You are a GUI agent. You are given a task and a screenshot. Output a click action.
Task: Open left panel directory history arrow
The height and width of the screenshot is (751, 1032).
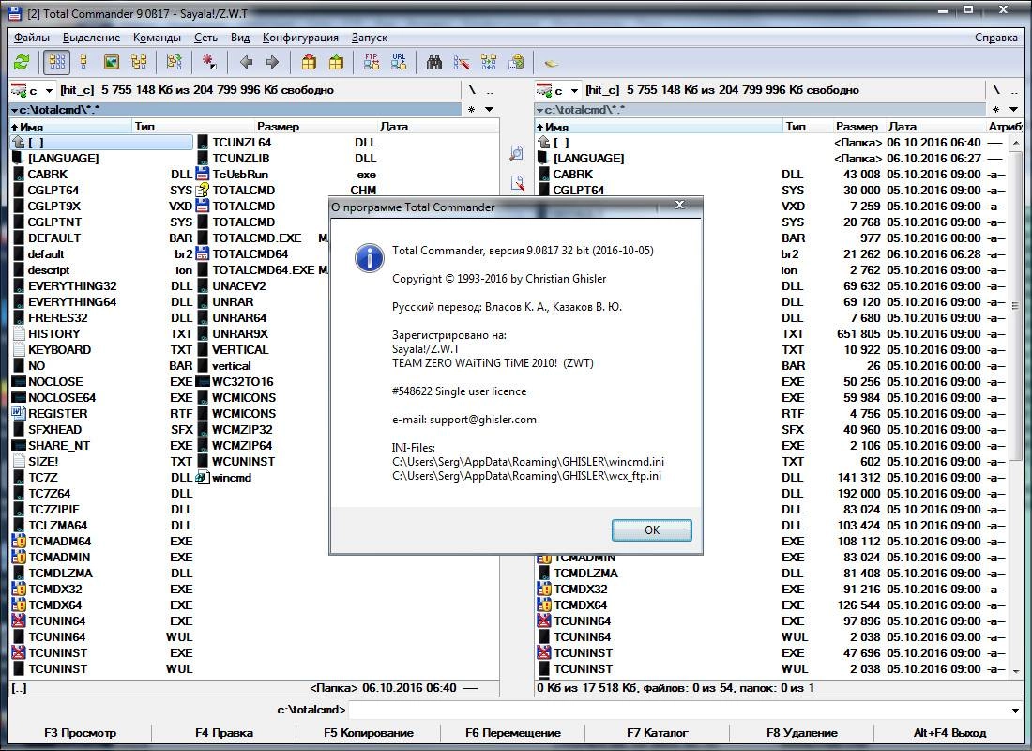(x=489, y=109)
